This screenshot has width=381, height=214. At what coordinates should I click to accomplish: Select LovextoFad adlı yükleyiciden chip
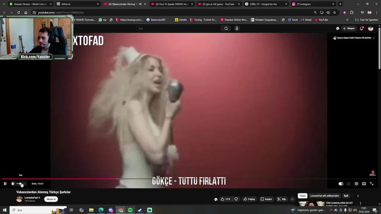[324, 196]
